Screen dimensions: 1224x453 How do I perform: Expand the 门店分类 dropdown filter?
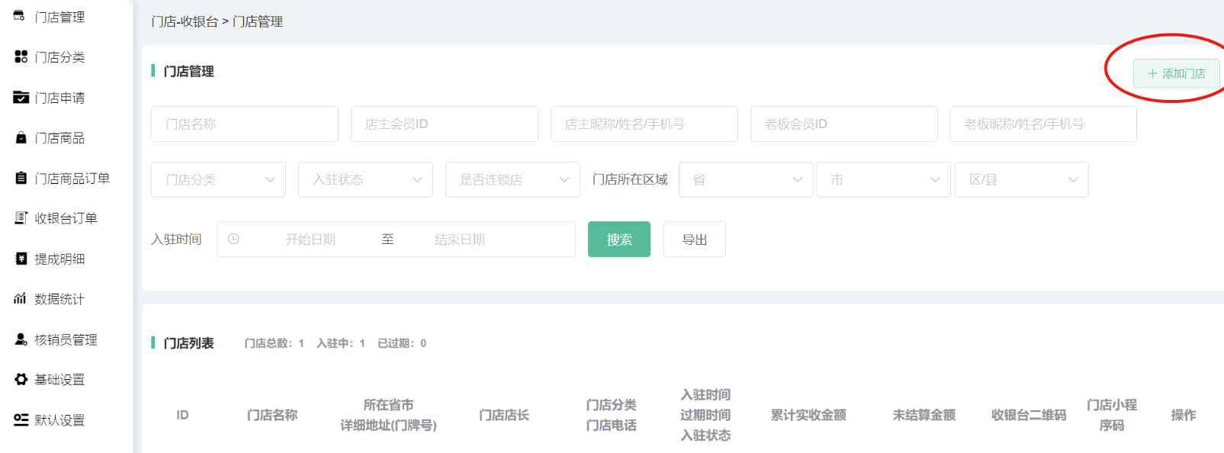coord(218,180)
